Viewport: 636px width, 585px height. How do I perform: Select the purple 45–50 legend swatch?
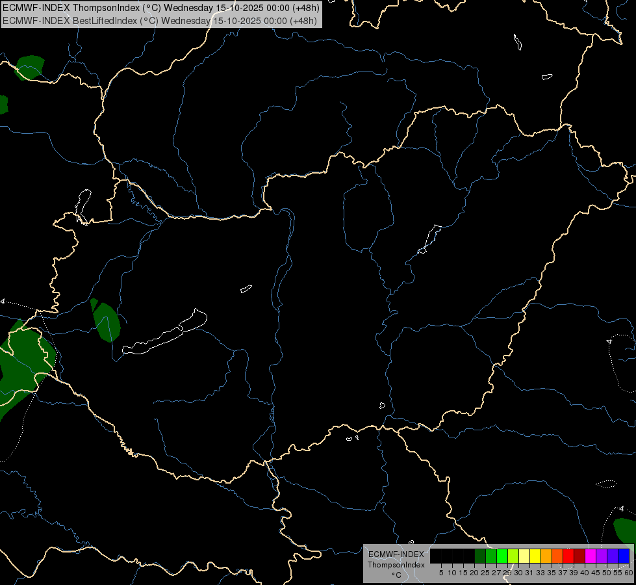coord(602,556)
